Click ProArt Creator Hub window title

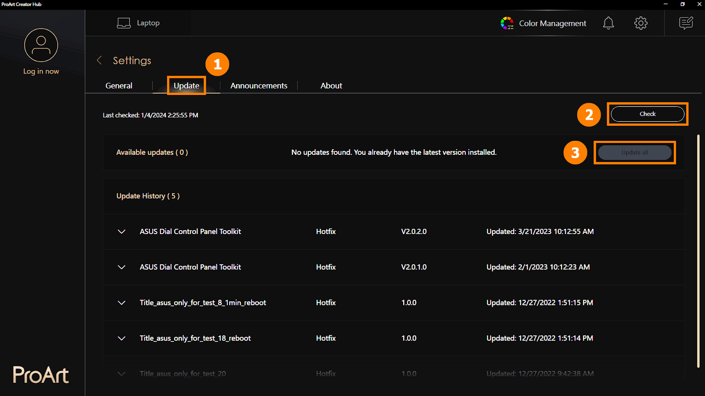click(x=21, y=4)
